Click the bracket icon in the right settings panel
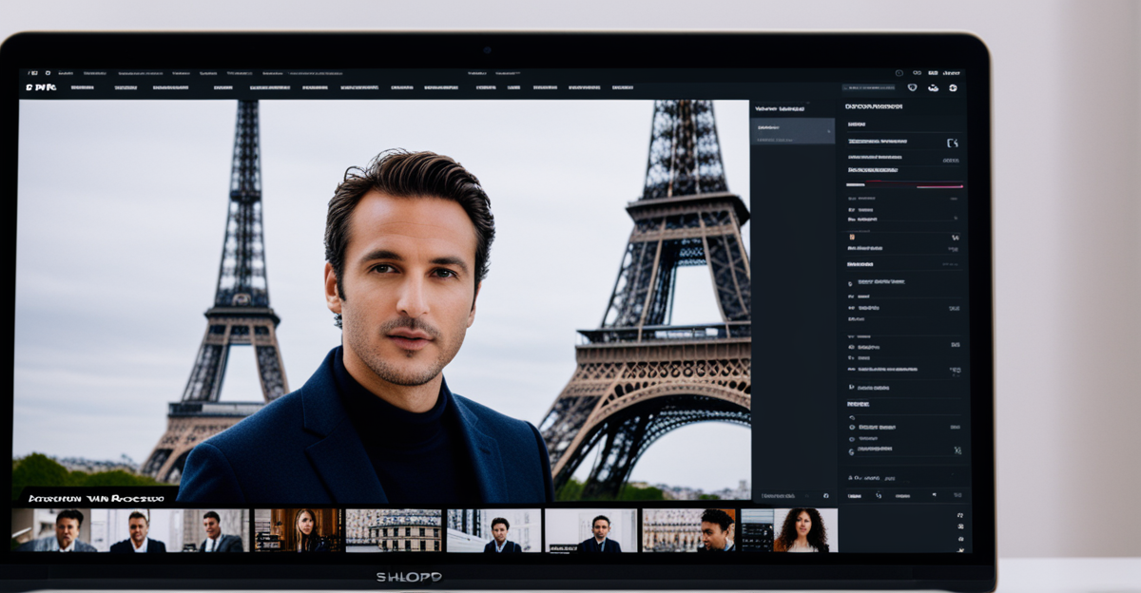Viewport: 1141px width, 593px height. point(953,143)
